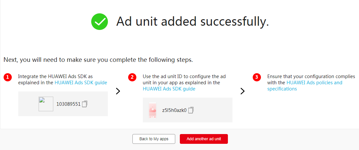Click the "Ad unit added successfully" heading
359x150 pixels.
193,22
